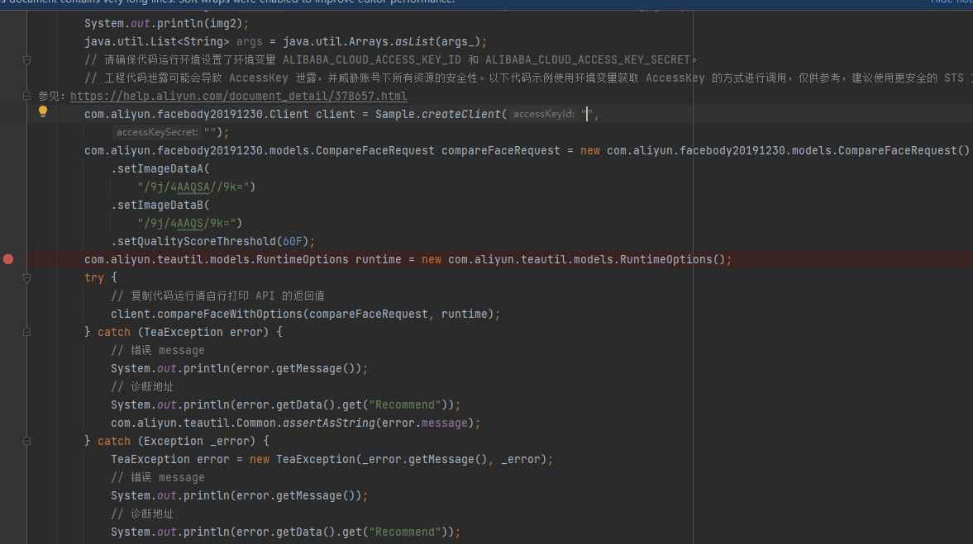Place cursor in the accessKeyId empty string

tap(587, 114)
